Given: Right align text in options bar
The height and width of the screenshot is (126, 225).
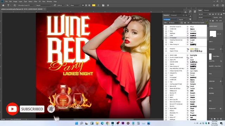Looking at the screenshot, I should (89, 5).
